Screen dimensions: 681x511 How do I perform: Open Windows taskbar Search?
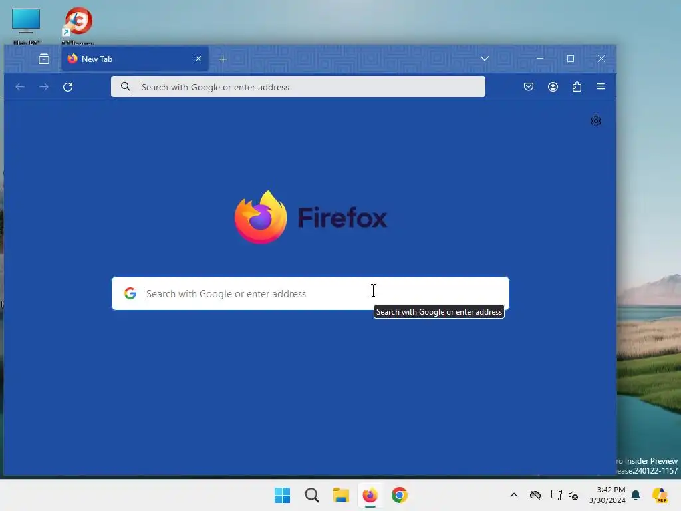(312, 495)
